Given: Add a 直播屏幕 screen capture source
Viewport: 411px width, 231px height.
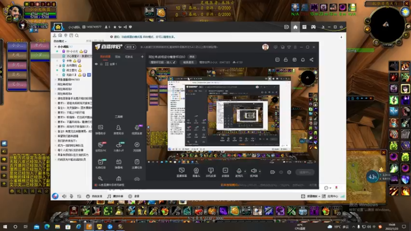Looking at the screenshot, I should click(x=182, y=172).
